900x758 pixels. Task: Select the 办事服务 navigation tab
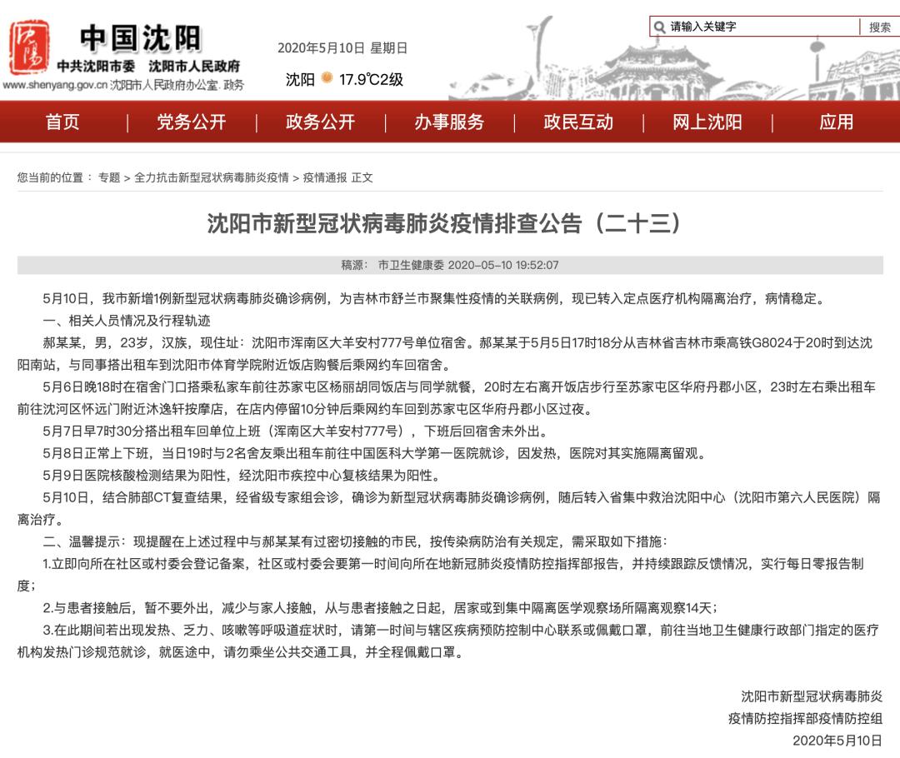pos(450,122)
